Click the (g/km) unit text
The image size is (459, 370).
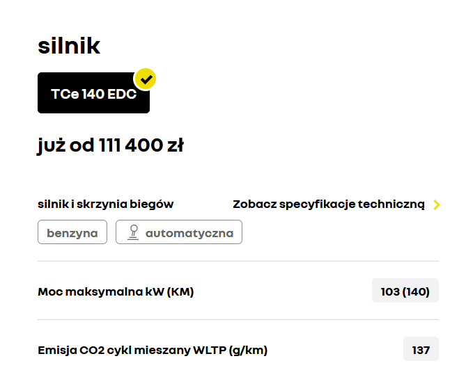click(247, 350)
